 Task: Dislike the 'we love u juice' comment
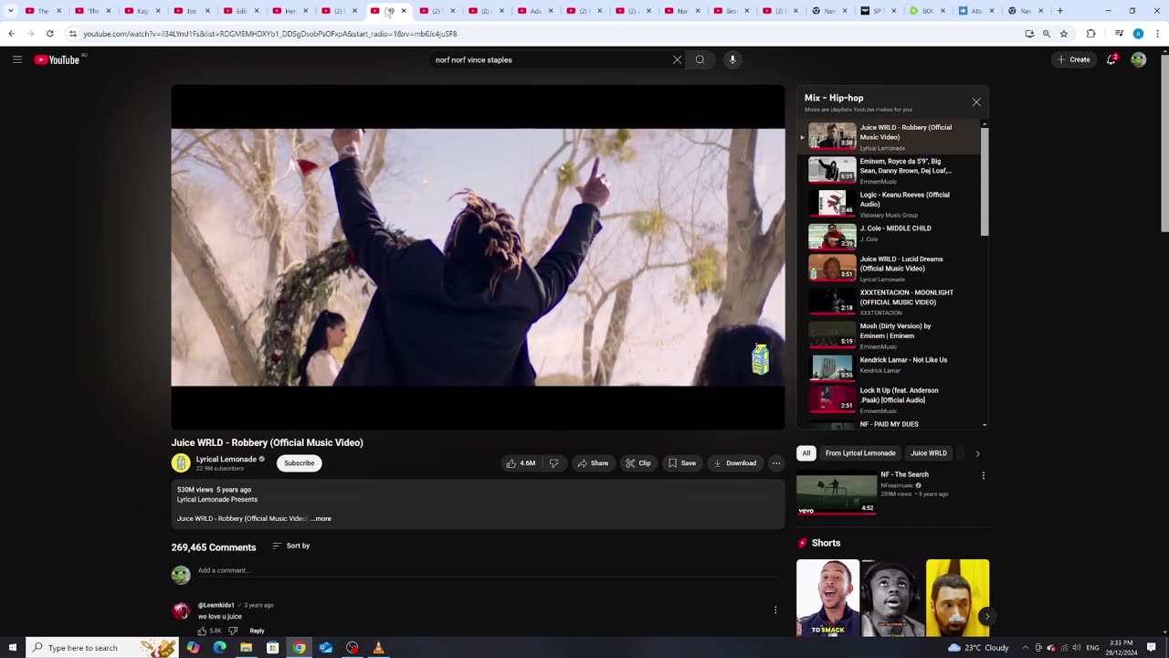coord(233,631)
